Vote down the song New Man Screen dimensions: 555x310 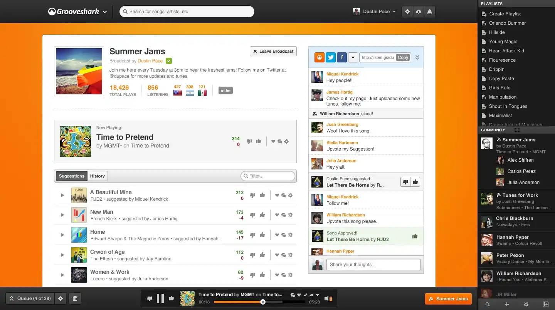[253, 215]
